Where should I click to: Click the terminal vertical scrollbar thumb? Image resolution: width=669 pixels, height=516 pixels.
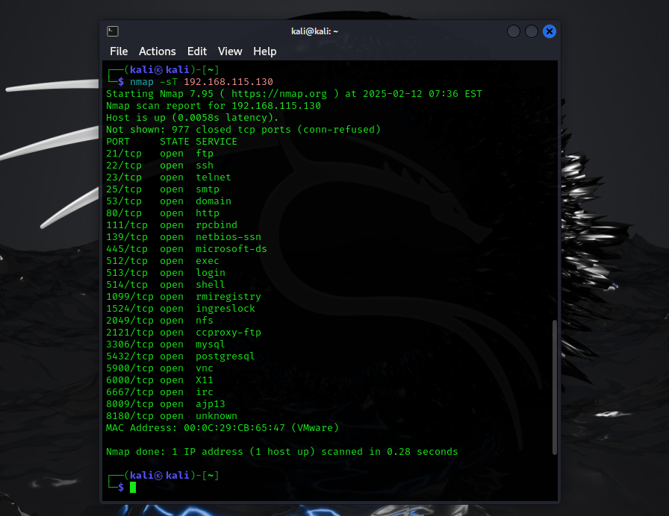point(555,387)
